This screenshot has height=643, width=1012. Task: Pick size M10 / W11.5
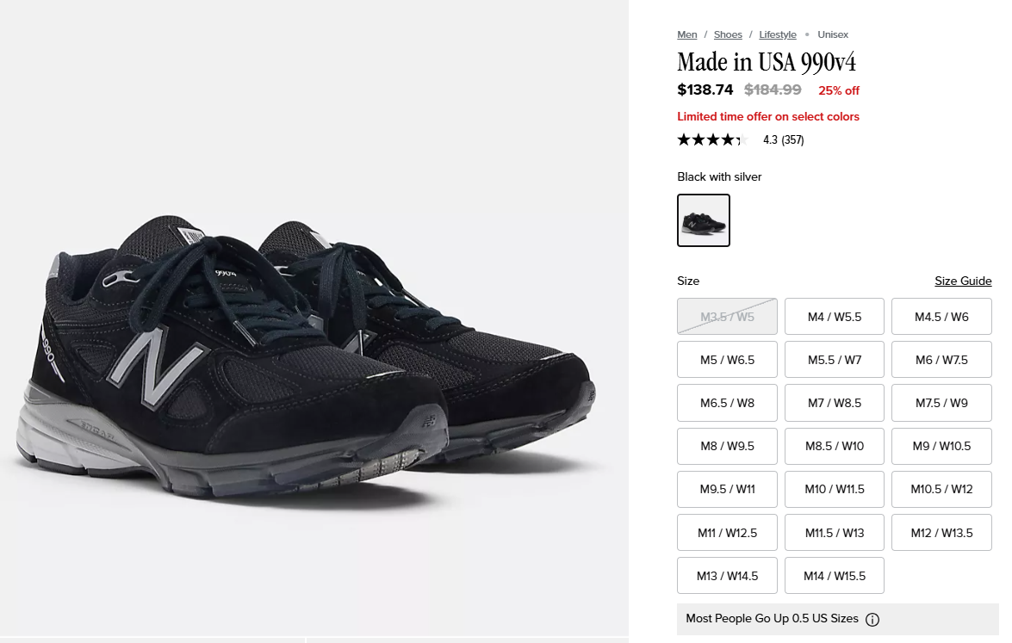(835, 490)
